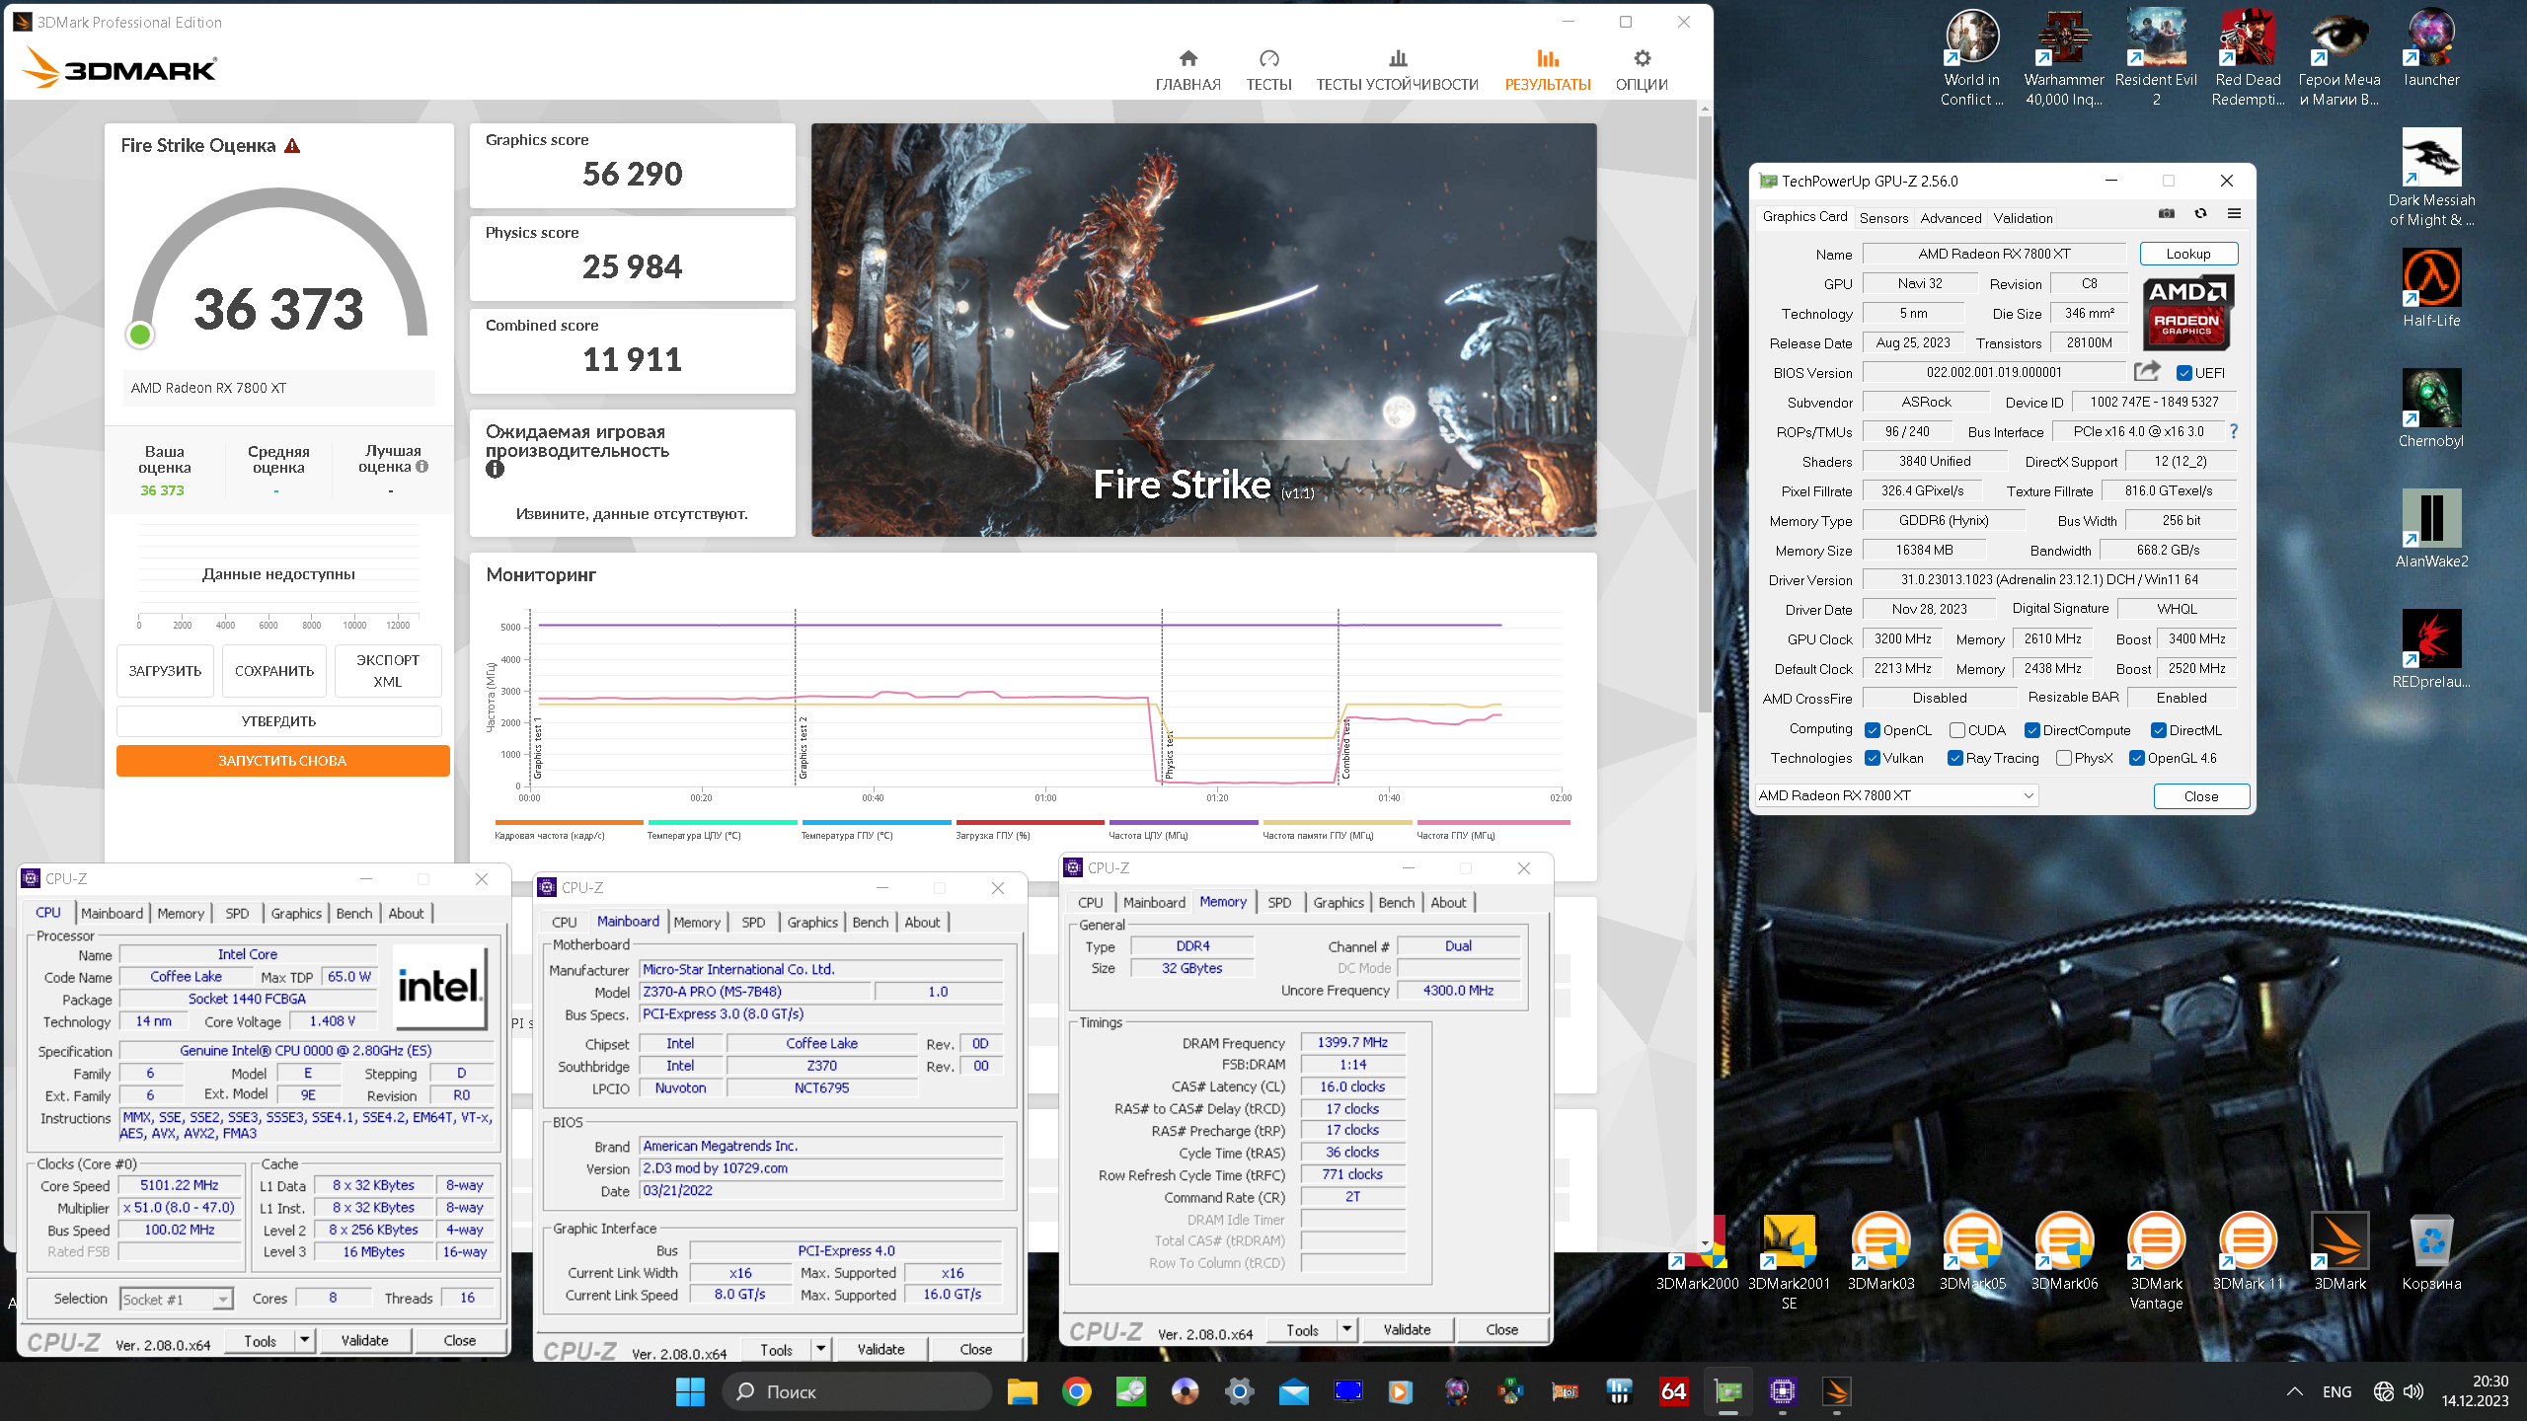
Task: Click the 3DMark results vertical scrollbar
Action: [x=1705, y=414]
